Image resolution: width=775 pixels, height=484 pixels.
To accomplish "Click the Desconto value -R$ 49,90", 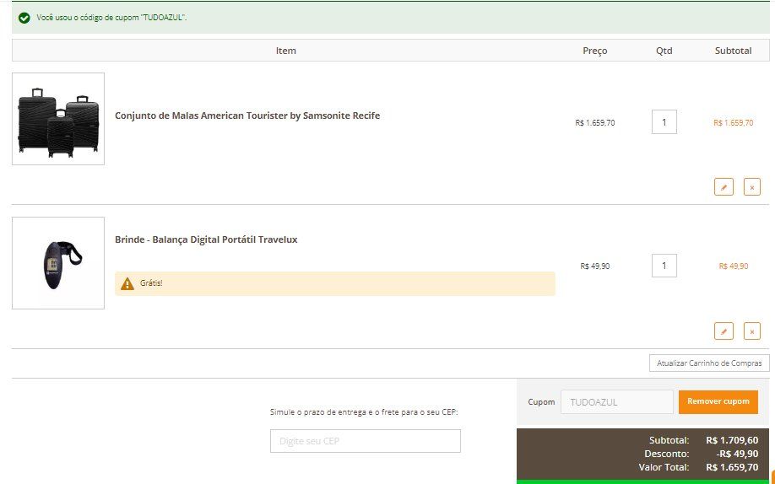I will click(x=737, y=454).
